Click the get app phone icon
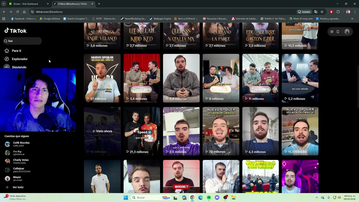The width and height of the screenshot is (359, 202). (x=338, y=32)
